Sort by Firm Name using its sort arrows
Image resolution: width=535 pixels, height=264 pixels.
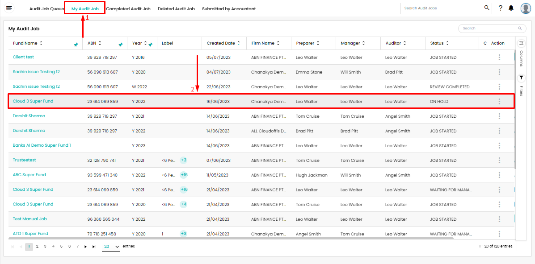click(x=278, y=43)
